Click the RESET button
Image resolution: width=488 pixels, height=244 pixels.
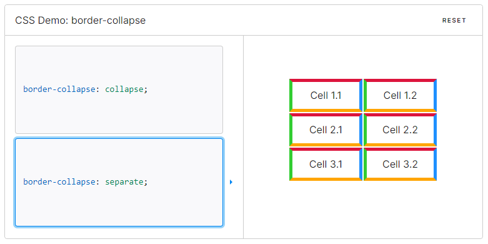[454, 21]
